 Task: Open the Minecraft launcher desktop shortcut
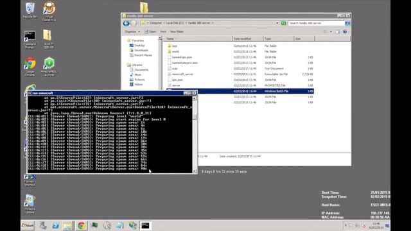pyautogui.click(x=49, y=67)
